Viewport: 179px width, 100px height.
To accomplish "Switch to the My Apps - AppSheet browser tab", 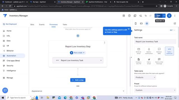I will click(43, 2).
